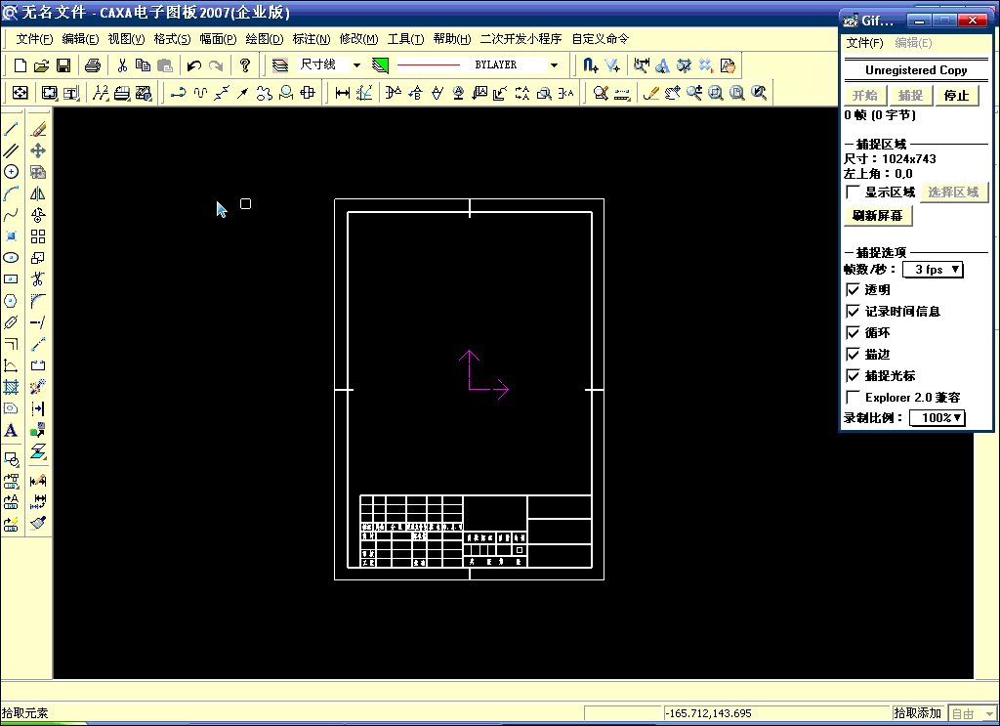The width and height of the screenshot is (1000, 726).
Task: Click the green layer color swatch icon
Action: tap(380, 65)
